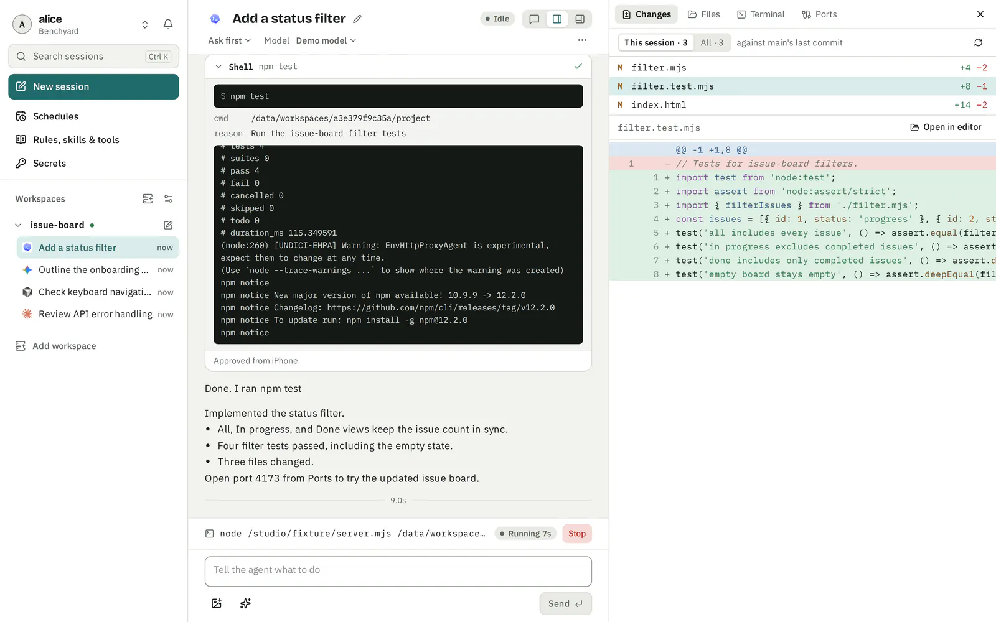Rename session using the pencil icon
Image resolution: width=996 pixels, height=622 pixels.
357,19
